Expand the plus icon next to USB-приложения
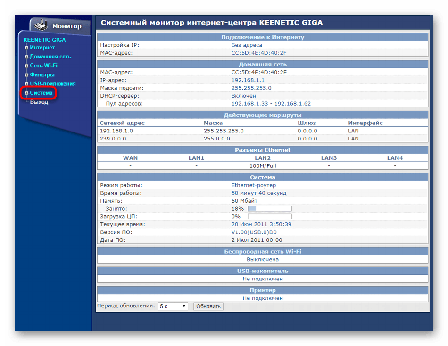The height and width of the screenshot is (346, 448). (26, 84)
